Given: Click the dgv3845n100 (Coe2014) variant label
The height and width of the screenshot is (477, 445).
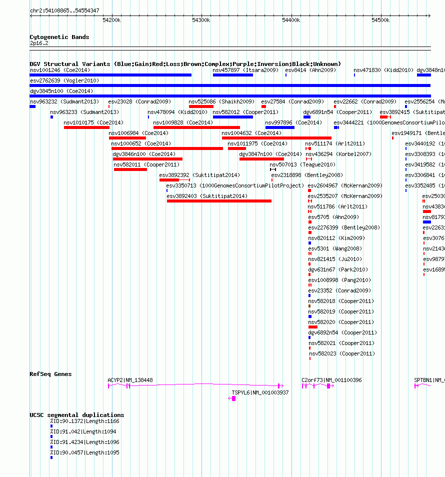Looking at the screenshot, I should click(61, 91).
